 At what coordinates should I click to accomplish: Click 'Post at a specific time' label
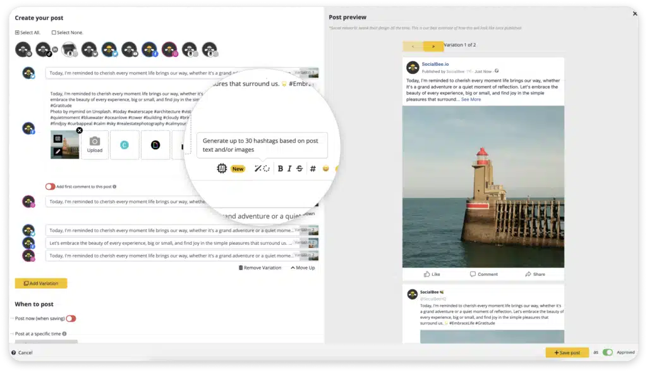click(x=38, y=333)
